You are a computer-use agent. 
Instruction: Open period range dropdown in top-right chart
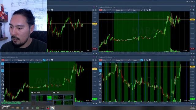point(136,10)
